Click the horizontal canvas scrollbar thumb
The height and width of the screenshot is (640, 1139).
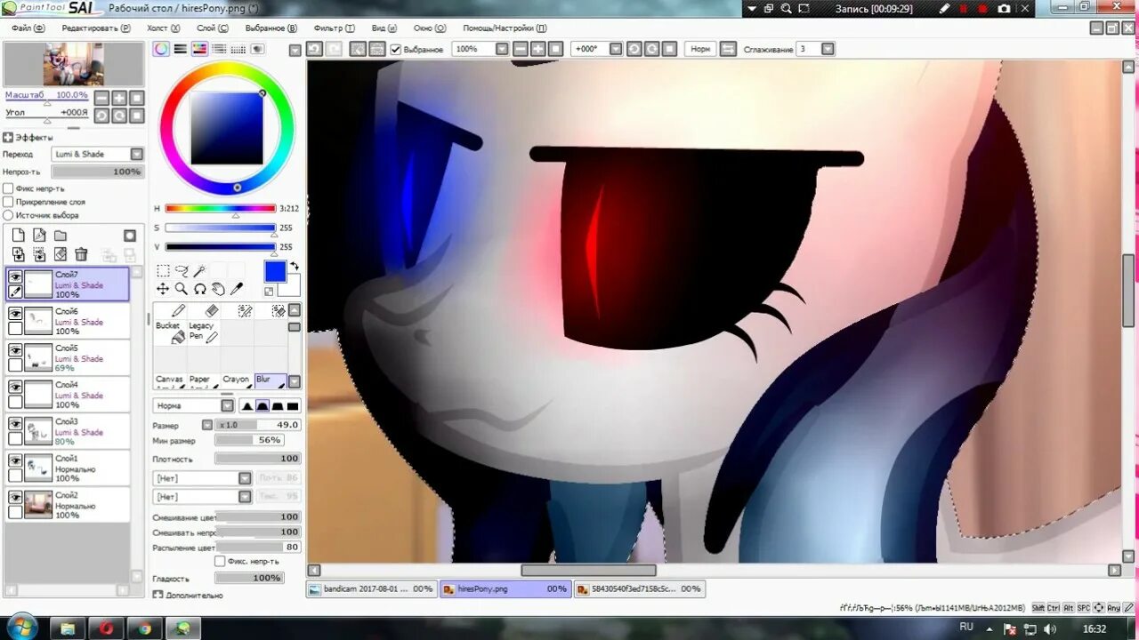tap(587, 570)
